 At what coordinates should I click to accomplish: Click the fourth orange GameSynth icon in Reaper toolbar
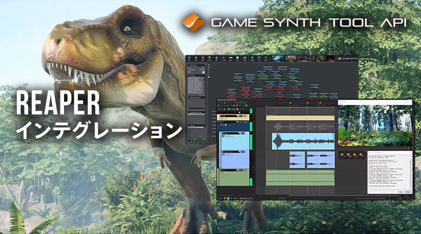pyautogui.click(x=361, y=154)
